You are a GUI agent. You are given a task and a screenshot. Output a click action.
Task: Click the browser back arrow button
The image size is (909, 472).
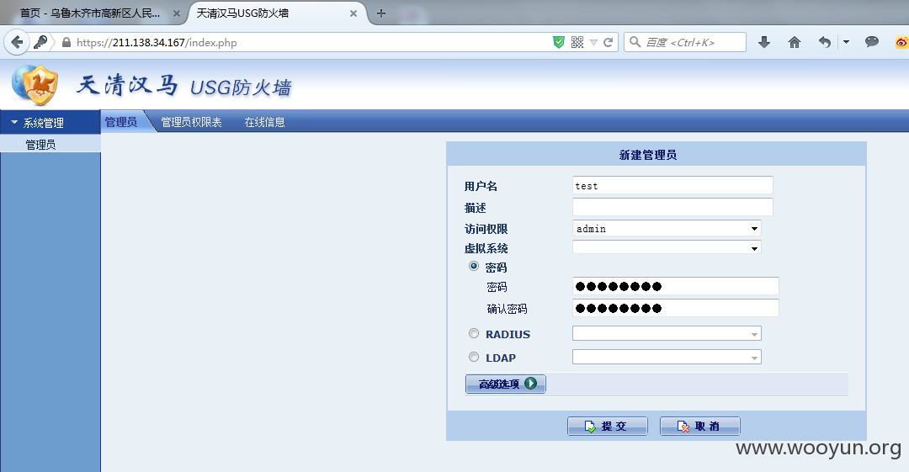coord(17,42)
